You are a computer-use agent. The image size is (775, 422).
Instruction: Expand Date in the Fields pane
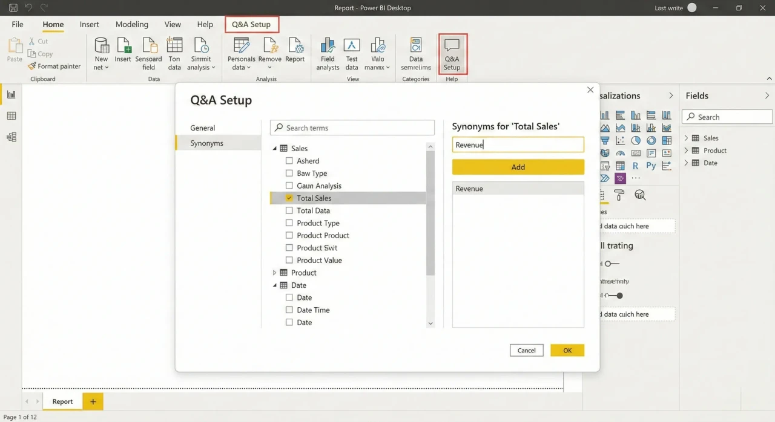pyautogui.click(x=686, y=163)
